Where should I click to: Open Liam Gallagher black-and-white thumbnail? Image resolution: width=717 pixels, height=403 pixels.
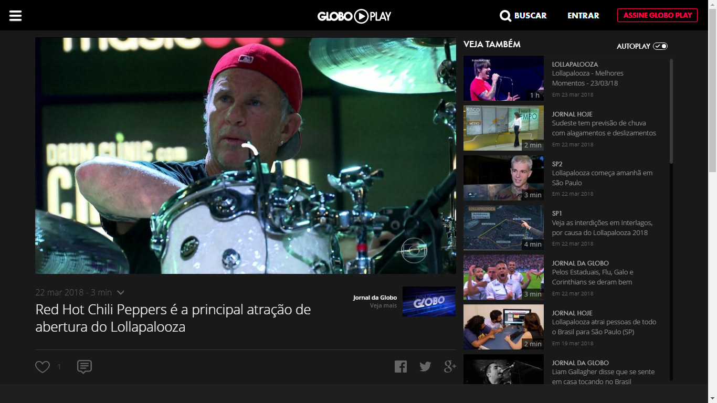pos(503,369)
